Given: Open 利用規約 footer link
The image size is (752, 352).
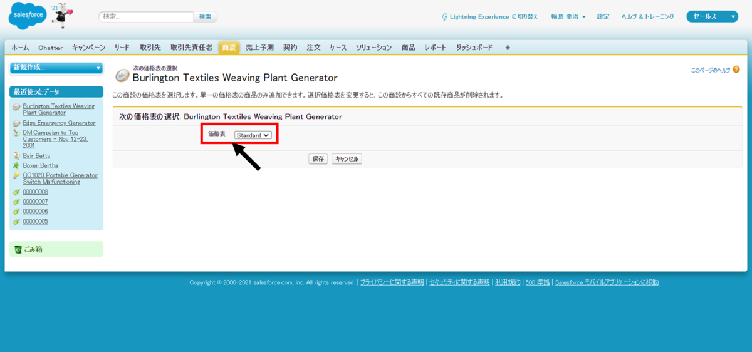Looking at the screenshot, I should (508, 282).
